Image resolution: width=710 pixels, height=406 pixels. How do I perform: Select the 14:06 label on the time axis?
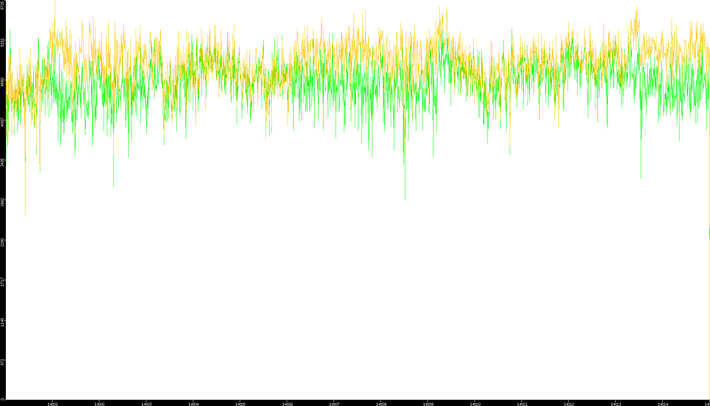[287, 404]
